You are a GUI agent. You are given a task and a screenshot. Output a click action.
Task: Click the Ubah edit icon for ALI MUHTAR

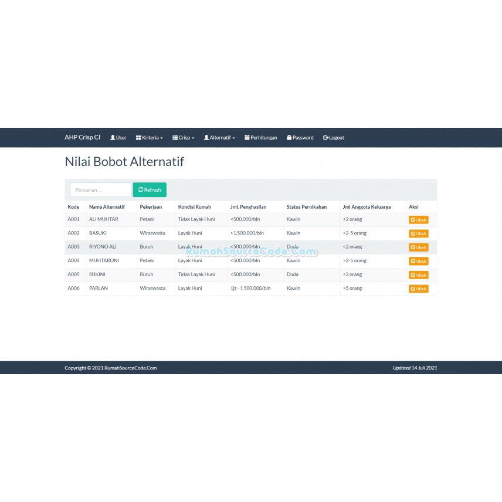click(413, 220)
